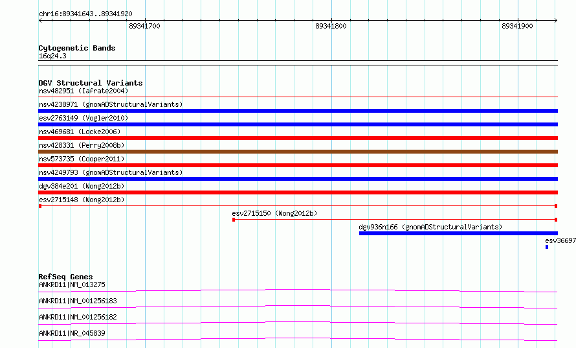Click the right arrow of the ruler

(x=556, y=20)
